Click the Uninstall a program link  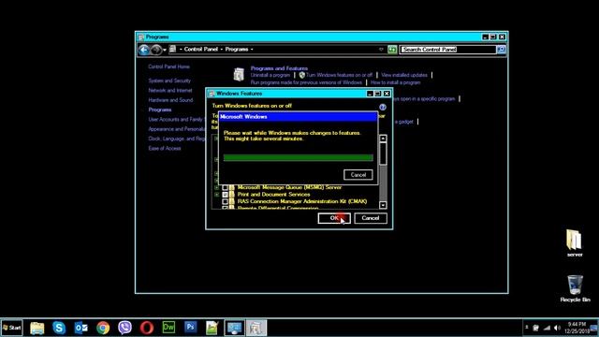tap(270, 75)
